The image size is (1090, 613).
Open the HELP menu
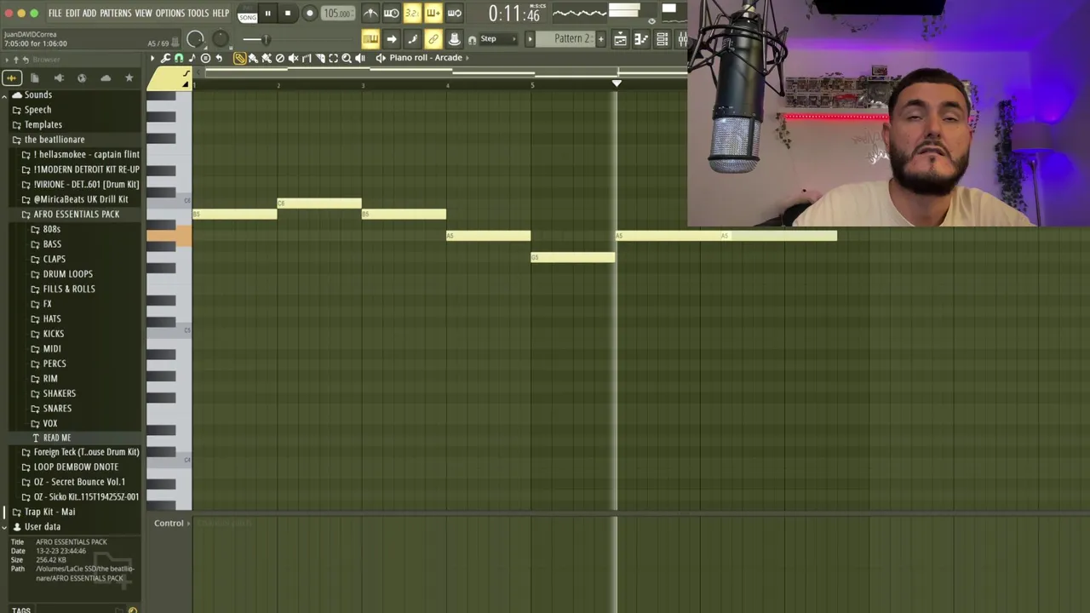click(x=221, y=13)
